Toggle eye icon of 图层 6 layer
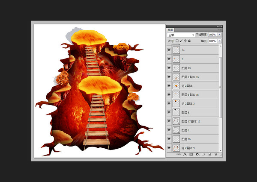Screen dimensions: 257x182 (x=169, y=130)
